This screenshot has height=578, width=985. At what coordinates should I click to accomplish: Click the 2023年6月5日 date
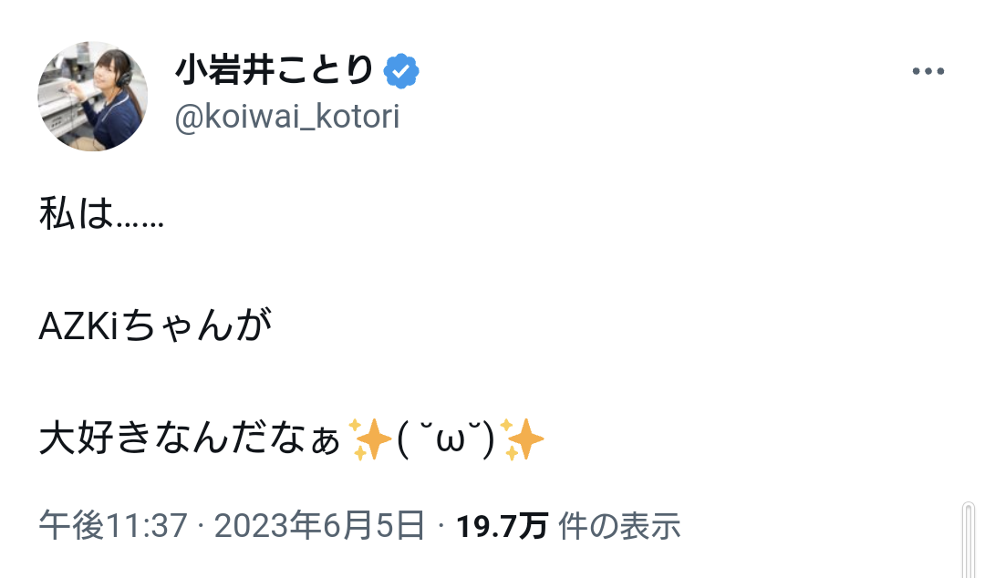coord(322,526)
